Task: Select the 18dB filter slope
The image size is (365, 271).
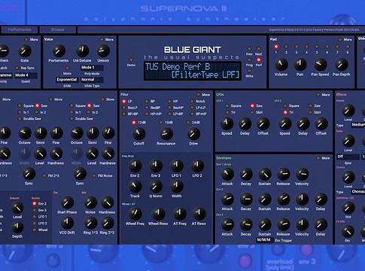Action: tap(161, 123)
